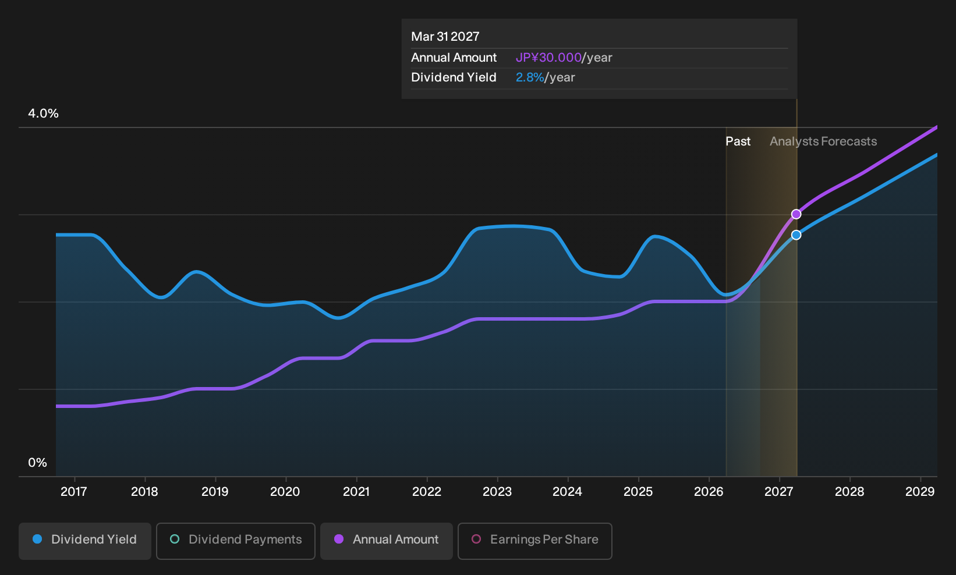The width and height of the screenshot is (956, 575).
Task: Show the Earnings Per Share series
Action: click(x=535, y=541)
